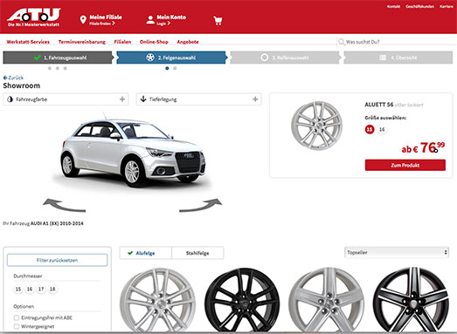Screen dimensions: 457x334
Task: Open the Karriere link
Action: [447, 6]
